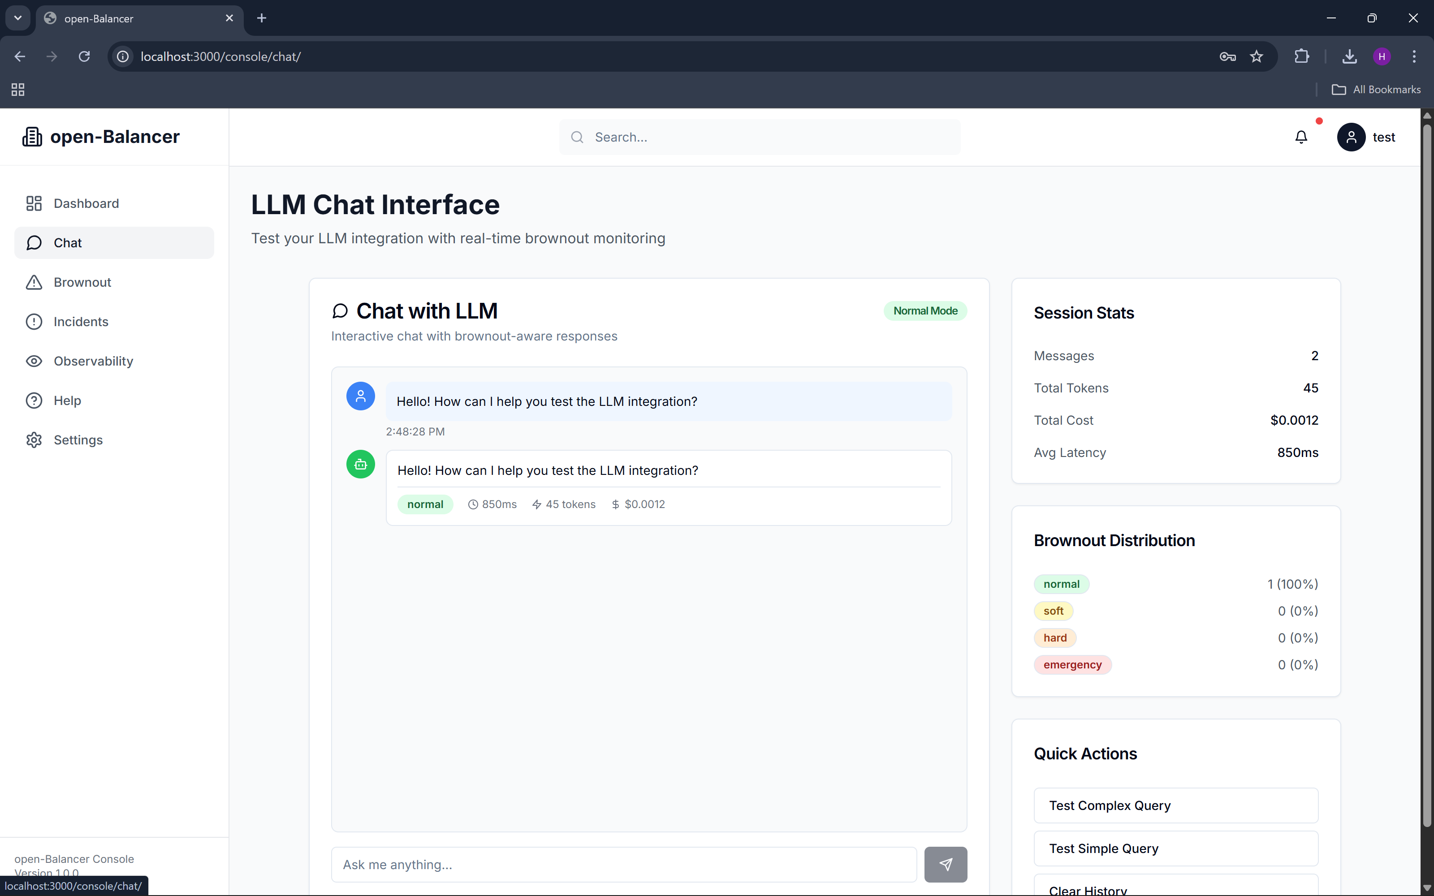Open the All Bookmarks folder
This screenshot has width=1434, height=896.
tap(1376, 90)
